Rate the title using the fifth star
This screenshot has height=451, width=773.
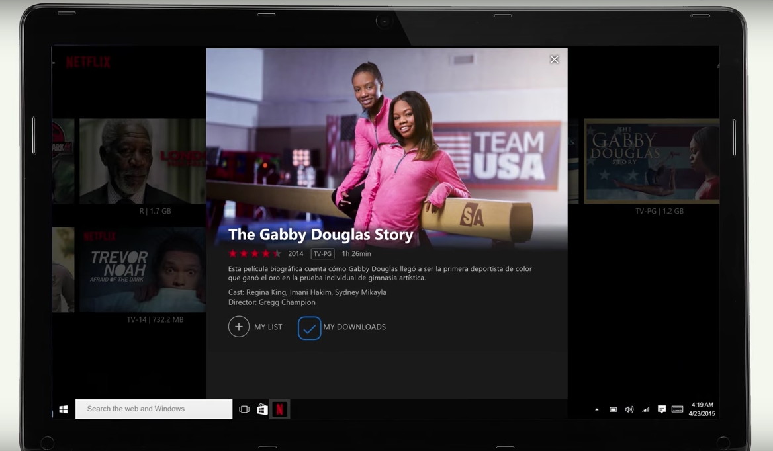pyautogui.click(x=277, y=254)
